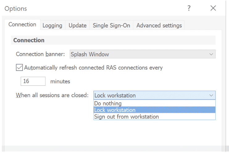Click the Splash Window text in banner field
229x153 pixels.
pyautogui.click(x=90, y=54)
